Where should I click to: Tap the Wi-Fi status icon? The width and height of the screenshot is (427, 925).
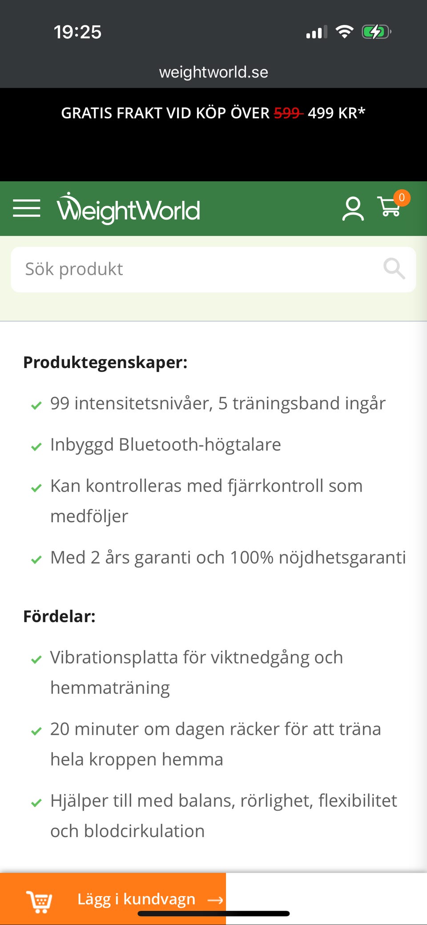pyautogui.click(x=344, y=32)
